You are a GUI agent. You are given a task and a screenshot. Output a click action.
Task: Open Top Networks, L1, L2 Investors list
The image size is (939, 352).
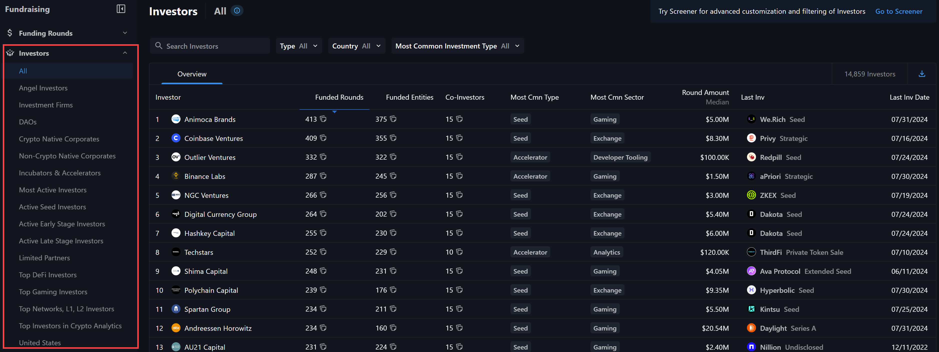tap(66, 309)
